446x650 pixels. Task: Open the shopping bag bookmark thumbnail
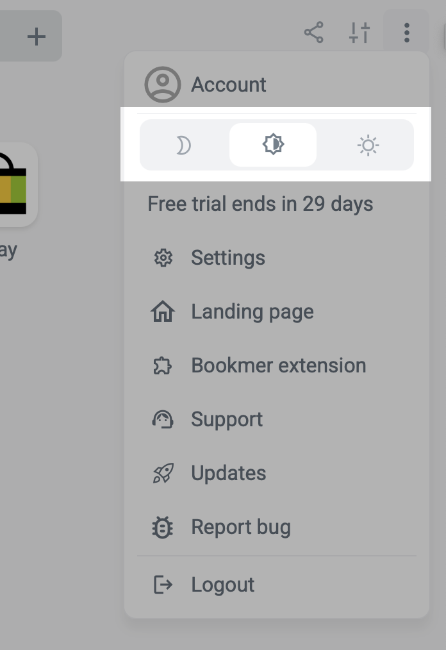[14, 186]
